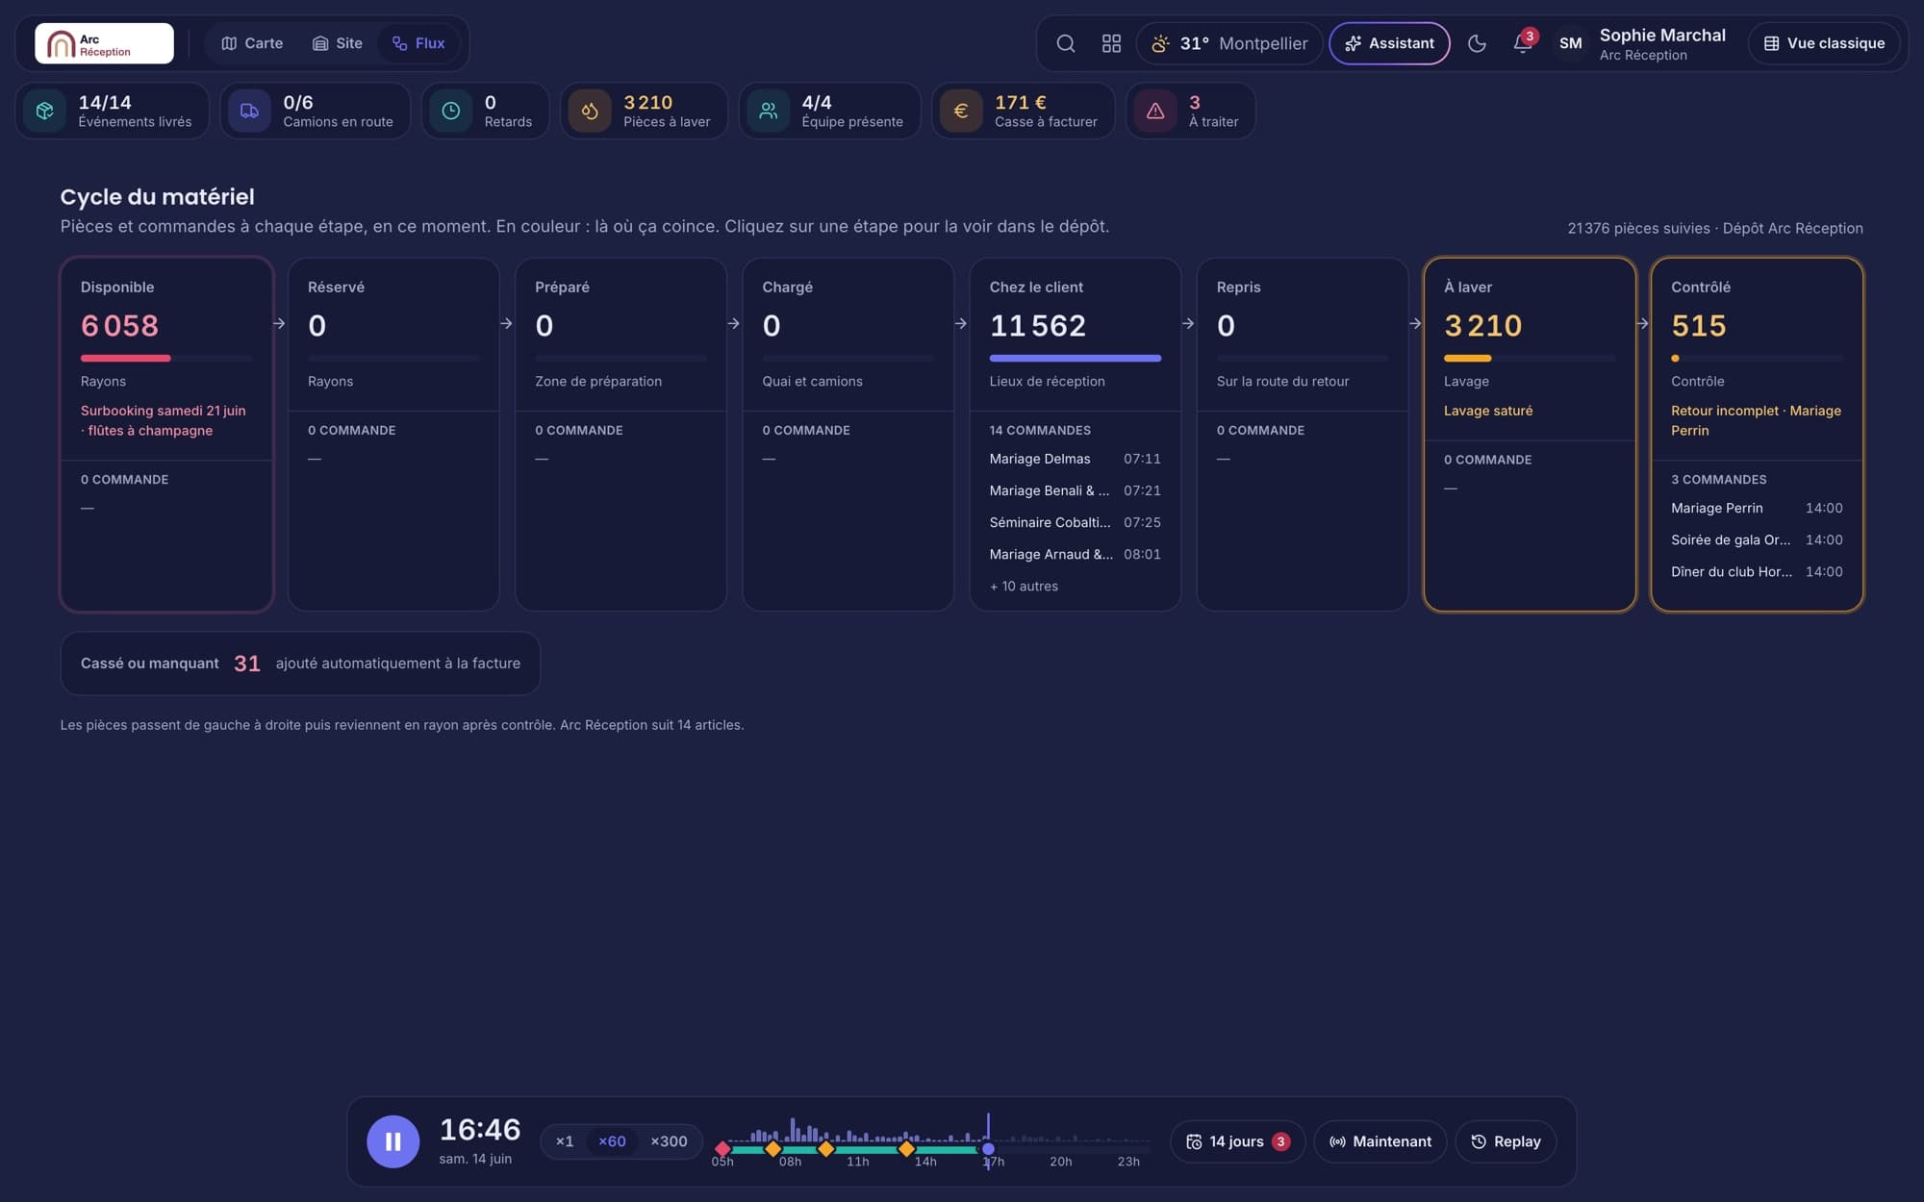This screenshot has height=1202, width=1924.
Task: Switch to the Site tab
Action: [338, 43]
